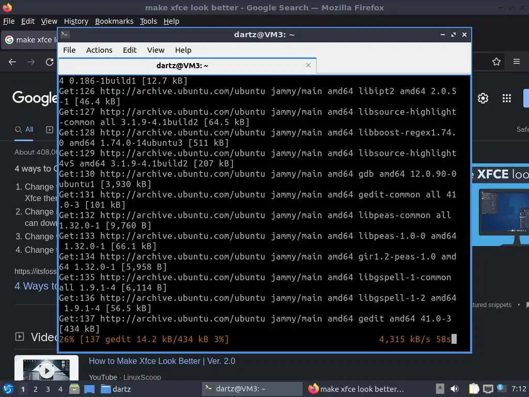Open Google apps grid icon

507,98
